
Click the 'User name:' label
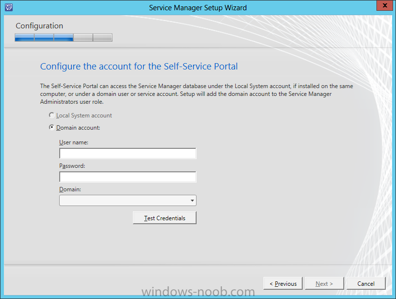tap(74, 142)
